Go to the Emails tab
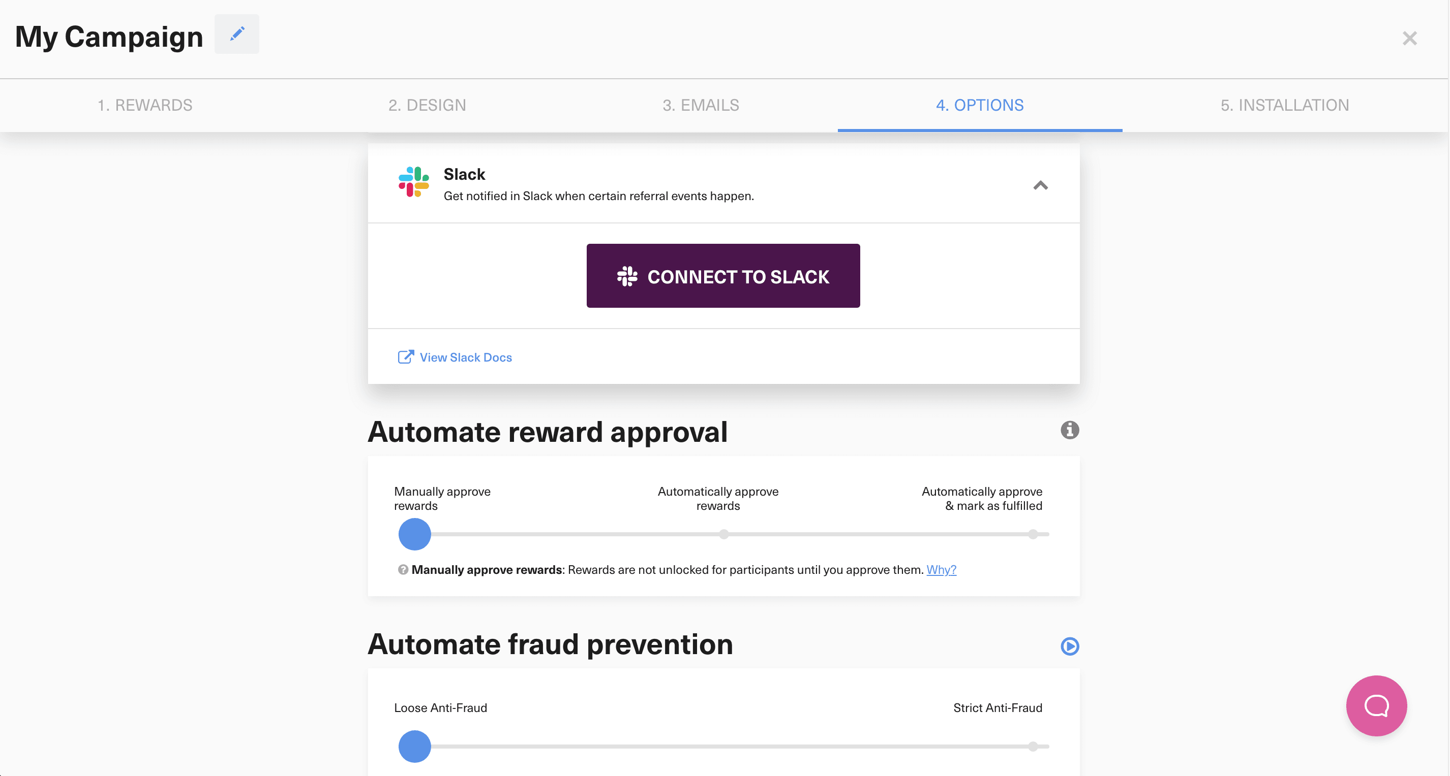 tap(700, 105)
